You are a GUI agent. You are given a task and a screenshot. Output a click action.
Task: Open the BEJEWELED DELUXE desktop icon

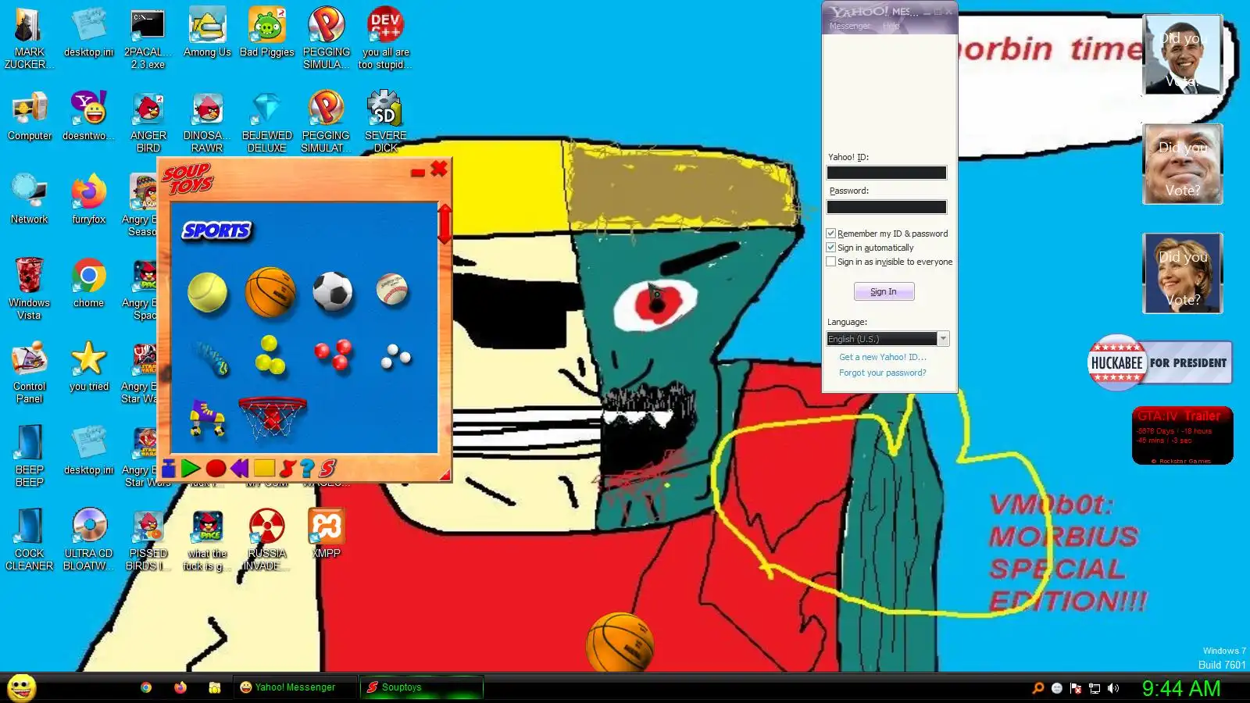(x=267, y=122)
